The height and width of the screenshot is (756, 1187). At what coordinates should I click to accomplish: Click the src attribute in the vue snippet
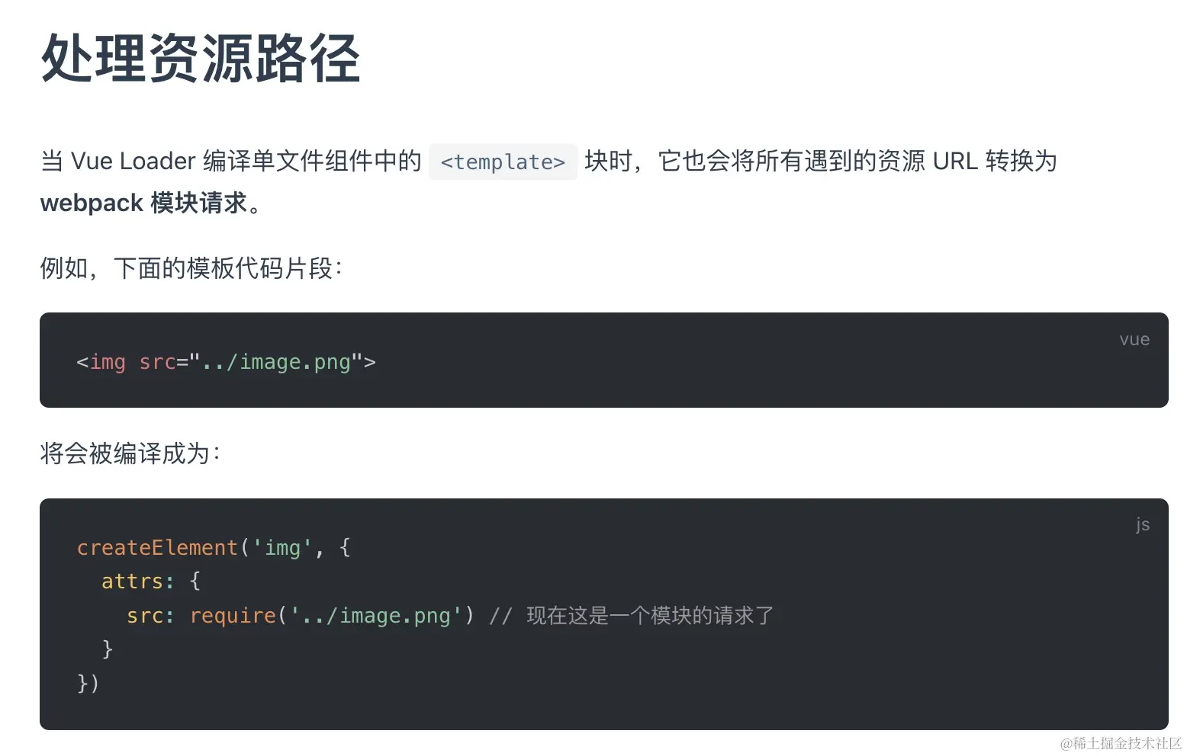(157, 362)
